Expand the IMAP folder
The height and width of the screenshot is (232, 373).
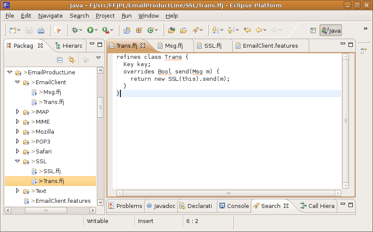pyautogui.click(x=18, y=112)
